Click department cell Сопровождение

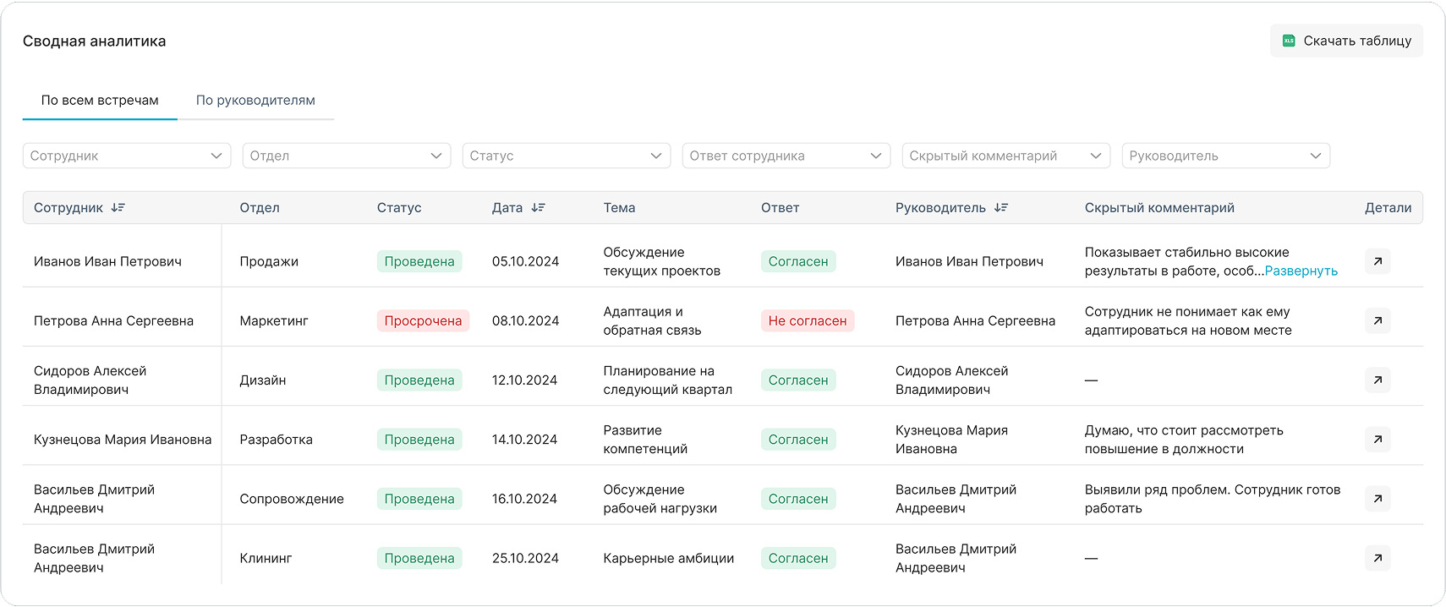pyautogui.click(x=292, y=499)
